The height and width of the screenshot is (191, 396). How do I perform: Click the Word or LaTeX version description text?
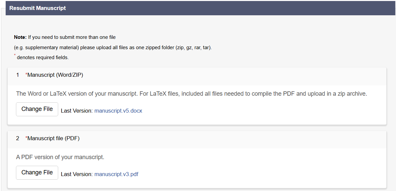click(191, 94)
